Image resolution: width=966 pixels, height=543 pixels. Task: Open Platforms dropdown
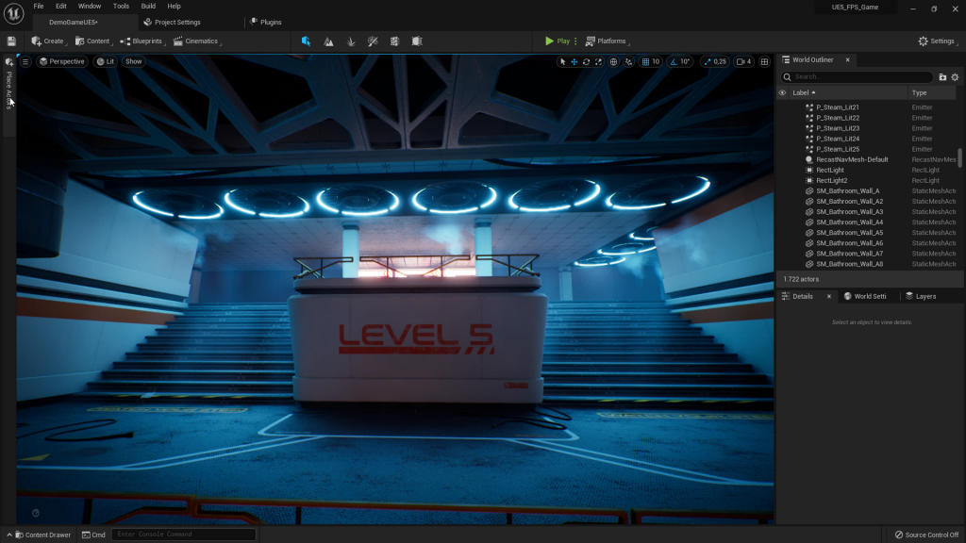coord(607,41)
